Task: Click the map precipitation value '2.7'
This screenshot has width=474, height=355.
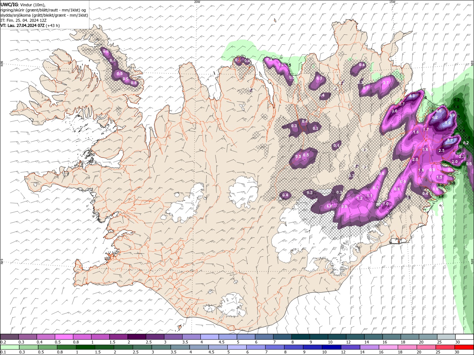Action: (x=402, y=104)
